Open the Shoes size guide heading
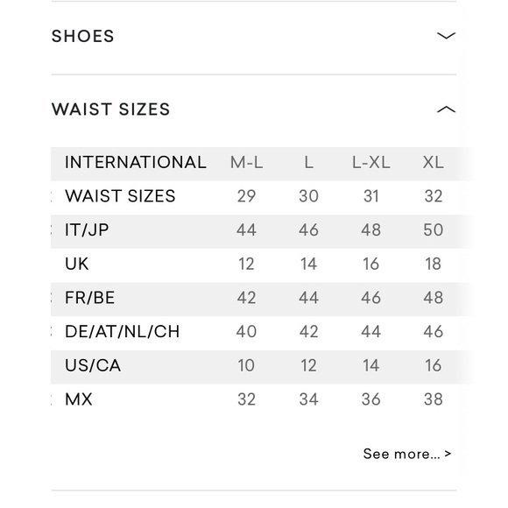508x508 pixels. (x=82, y=36)
